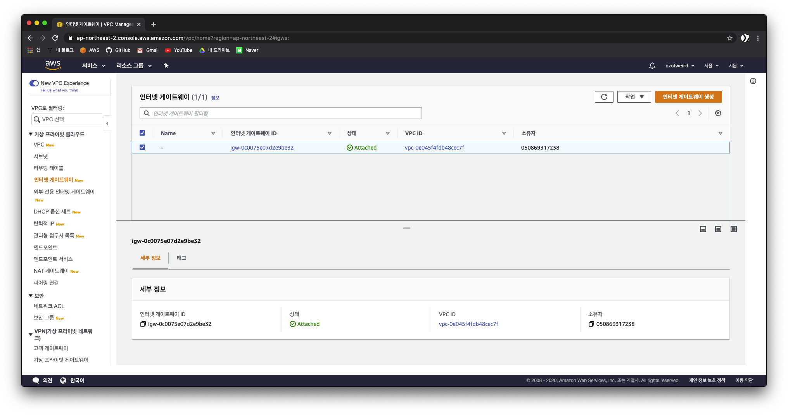The image size is (788, 415).
Task: Open 라우팅 테이블 in sidebar
Action: point(48,168)
